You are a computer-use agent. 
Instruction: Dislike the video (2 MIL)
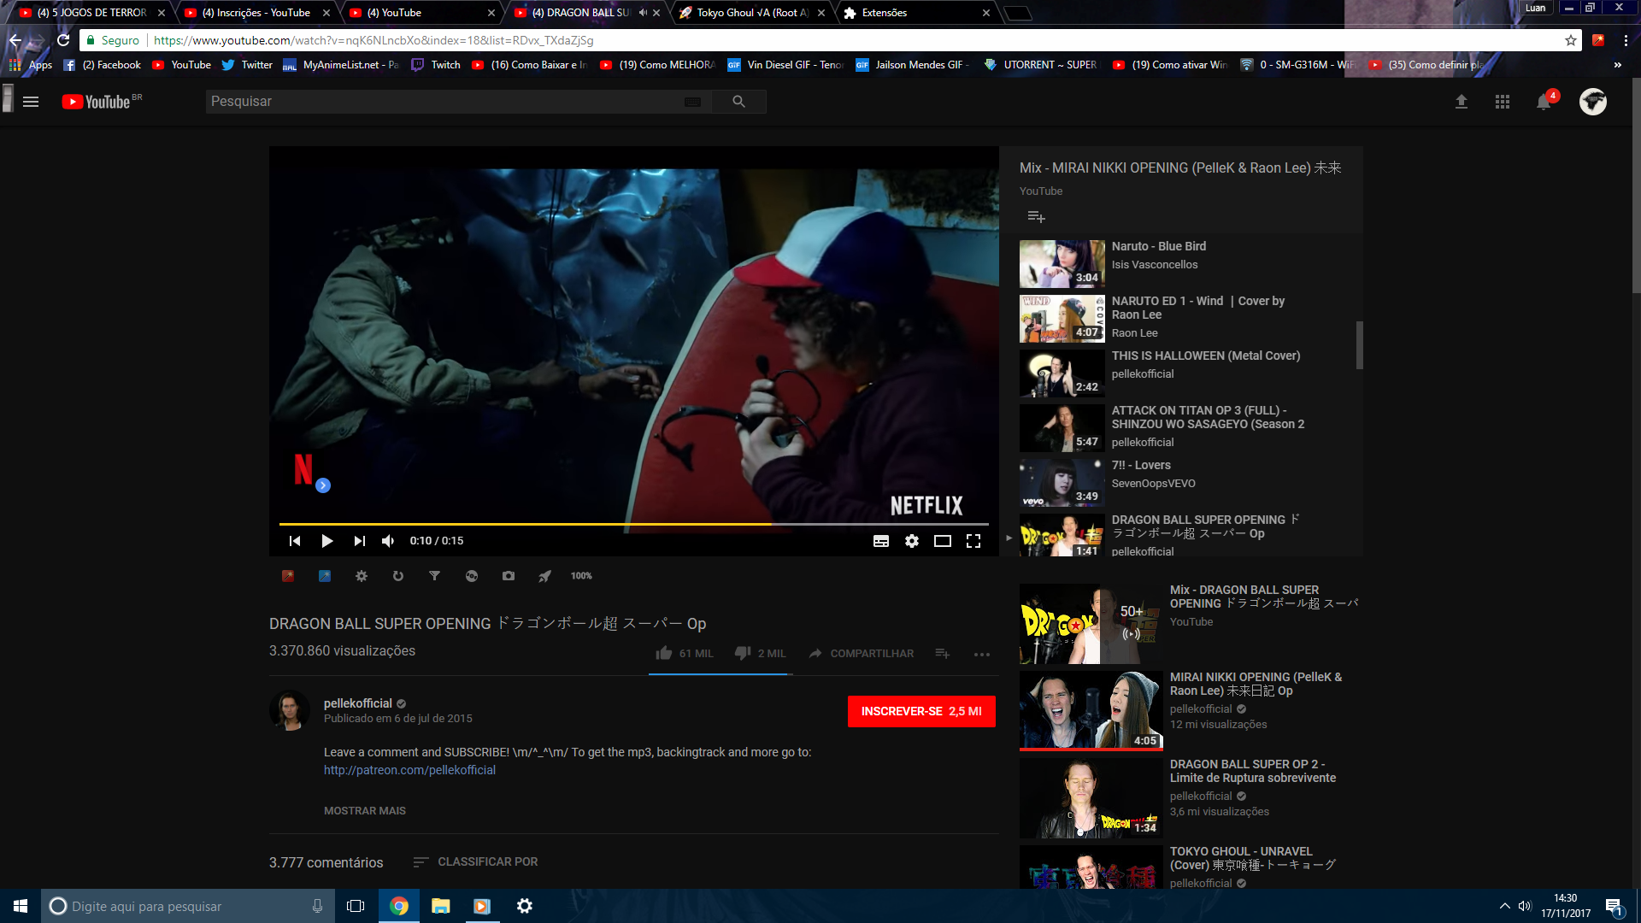click(x=760, y=653)
